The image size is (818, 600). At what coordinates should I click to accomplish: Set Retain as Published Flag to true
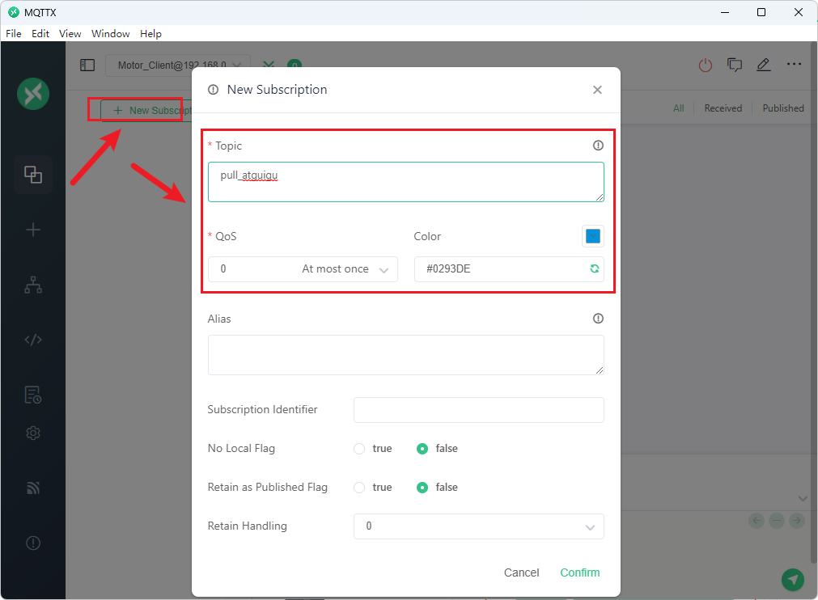pos(359,488)
